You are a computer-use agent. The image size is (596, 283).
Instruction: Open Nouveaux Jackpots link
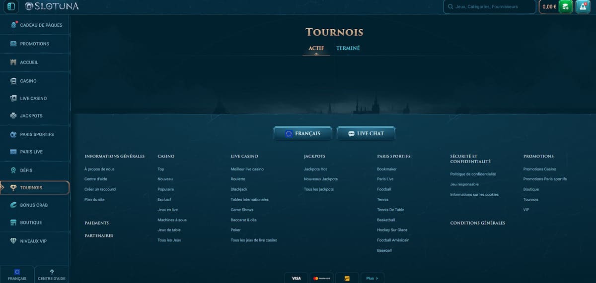(x=321, y=179)
